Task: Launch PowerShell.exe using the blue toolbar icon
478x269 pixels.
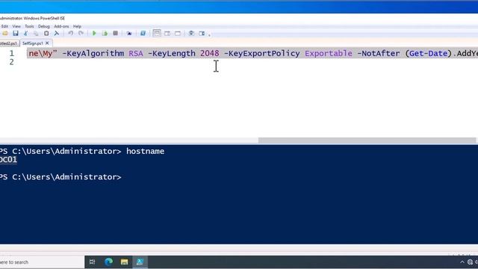Action: 143,33
